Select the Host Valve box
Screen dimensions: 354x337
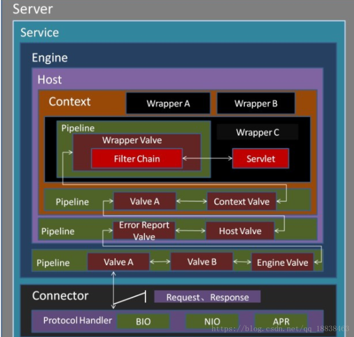pyautogui.click(x=240, y=231)
